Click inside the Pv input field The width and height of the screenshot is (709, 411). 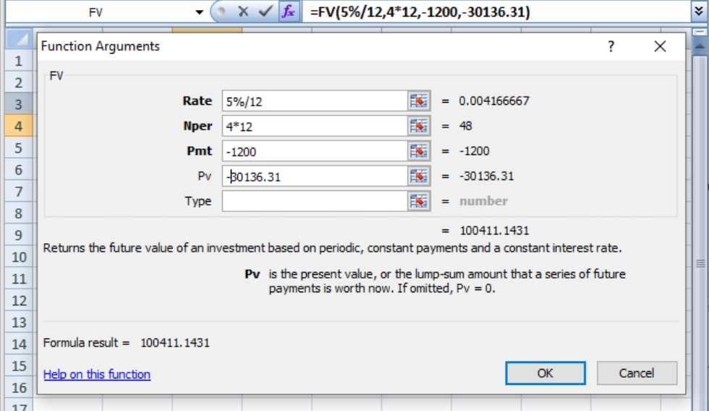click(315, 177)
